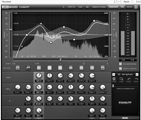
Task: Toggle the 325Hz bell band type button
Action: click(71, 68)
